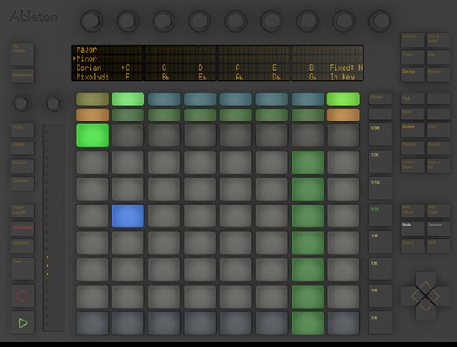This screenshot has width=457, height=347.
Task: Switch to Session mode
Action: pyautogui.click(x=438, y=228)
